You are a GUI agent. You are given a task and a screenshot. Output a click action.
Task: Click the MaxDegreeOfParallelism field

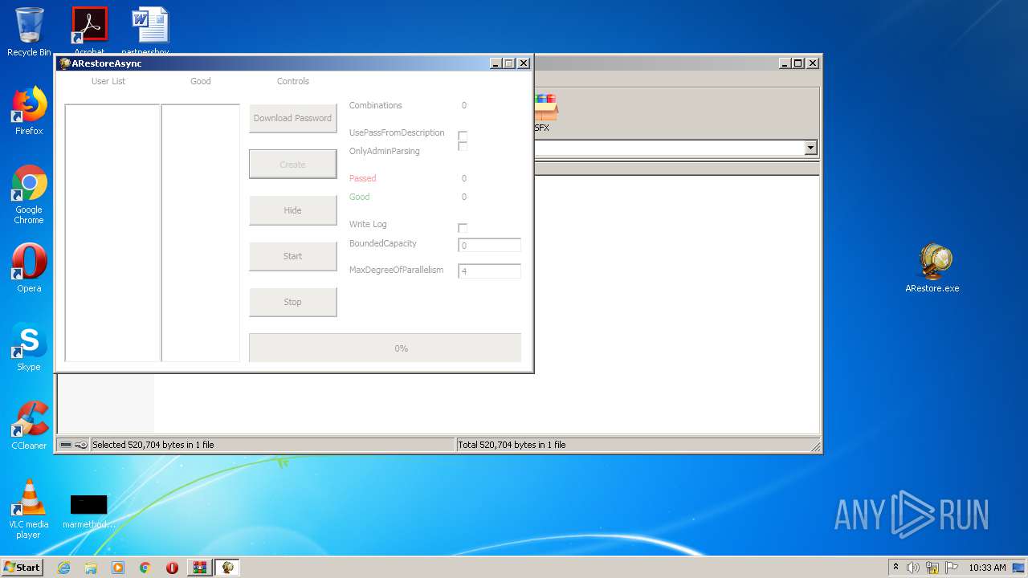[x=489, y=271]
